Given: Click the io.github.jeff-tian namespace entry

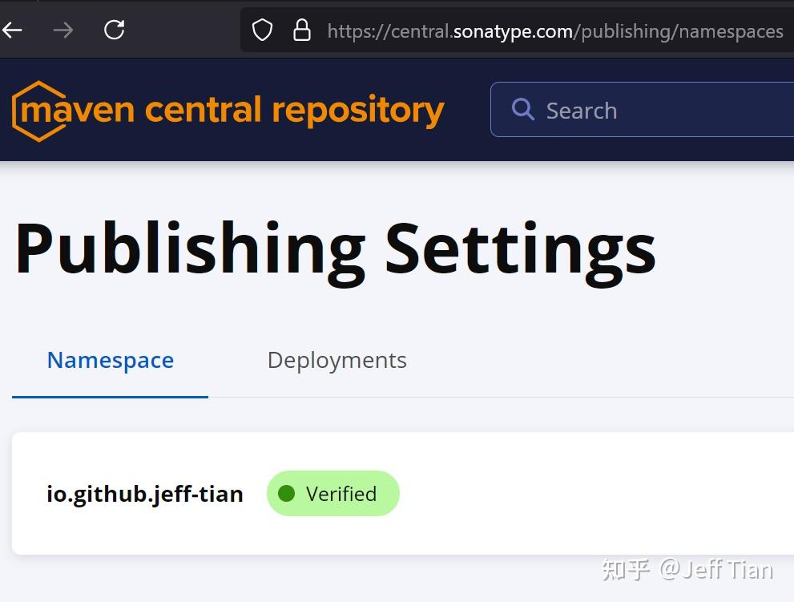Looking at the screenshot, I should click(x=145, y=494).
